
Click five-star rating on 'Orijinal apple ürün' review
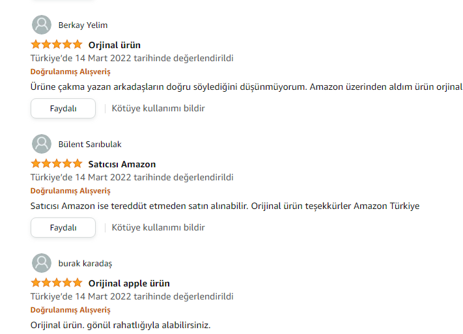(57, 283)
